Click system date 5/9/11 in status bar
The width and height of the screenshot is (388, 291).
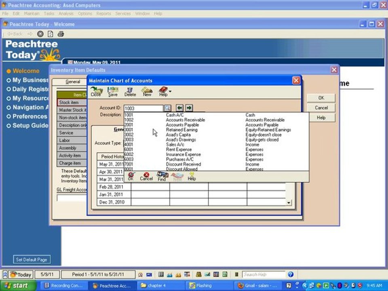coord(47,275)
